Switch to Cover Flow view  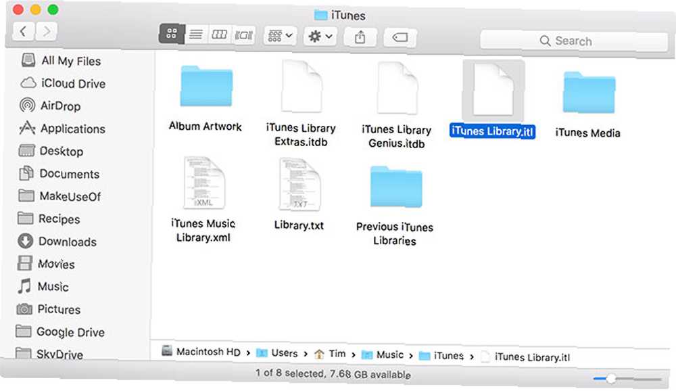(243, 35)
